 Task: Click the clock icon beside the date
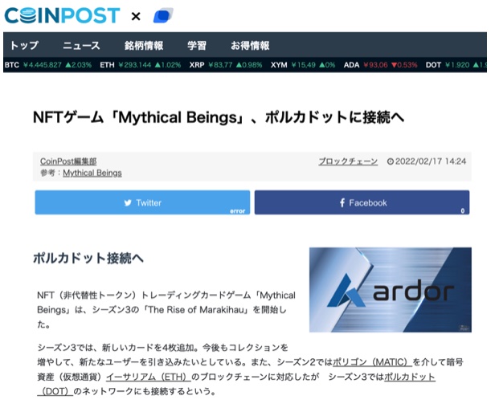[391, 161]
